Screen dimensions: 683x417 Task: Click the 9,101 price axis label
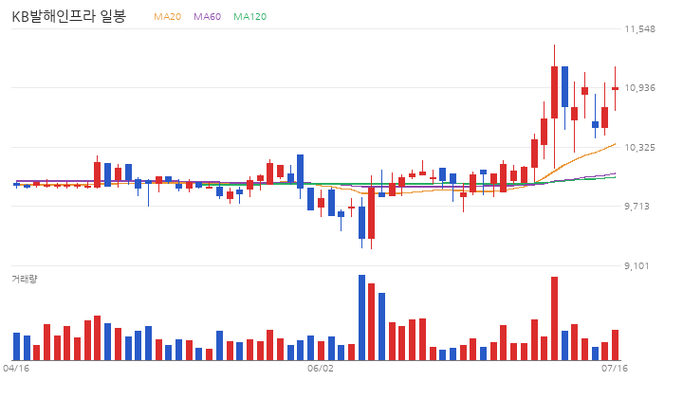pyautogui.click(x=637, y=266)
